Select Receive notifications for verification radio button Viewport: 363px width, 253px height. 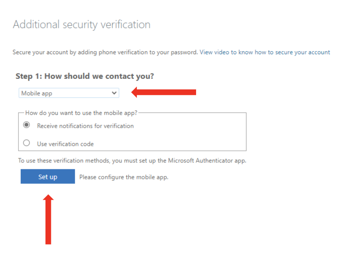click(26, 125)
